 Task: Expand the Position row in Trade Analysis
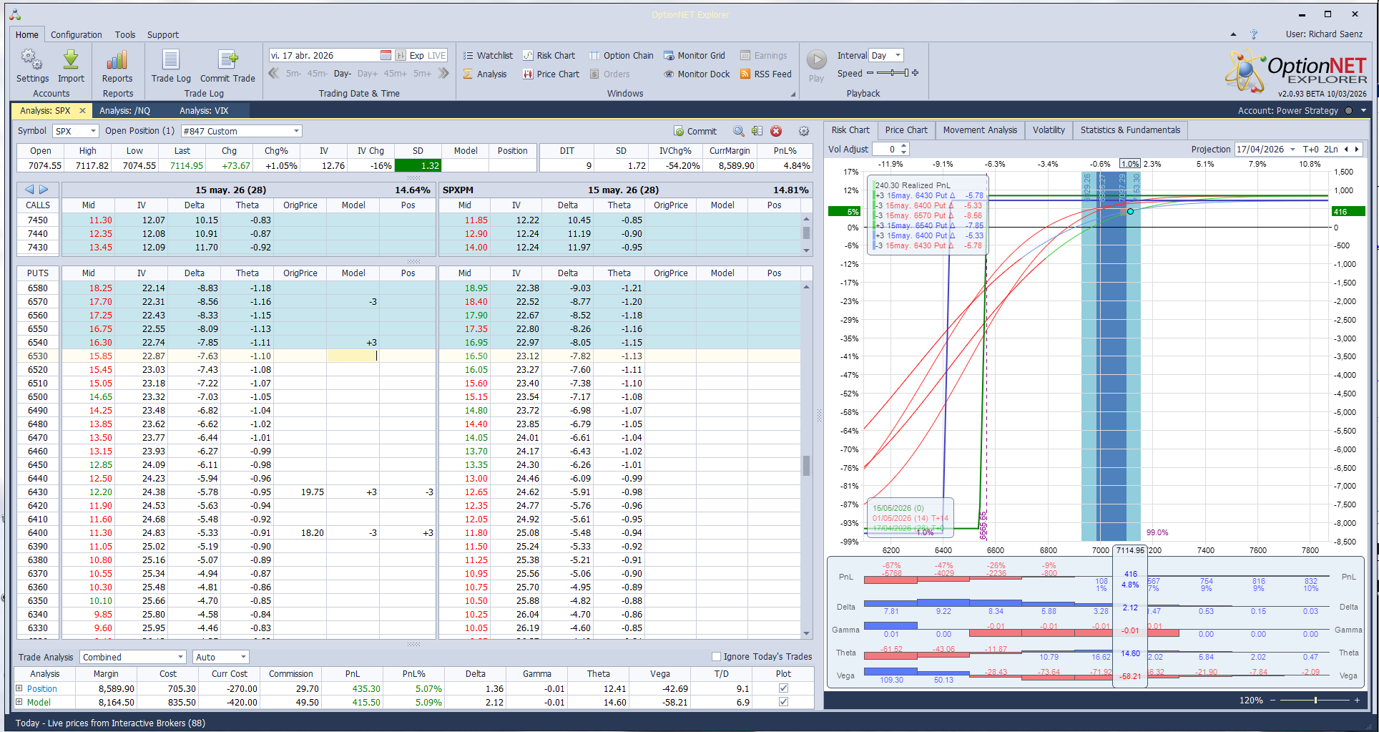coord(19,688)
